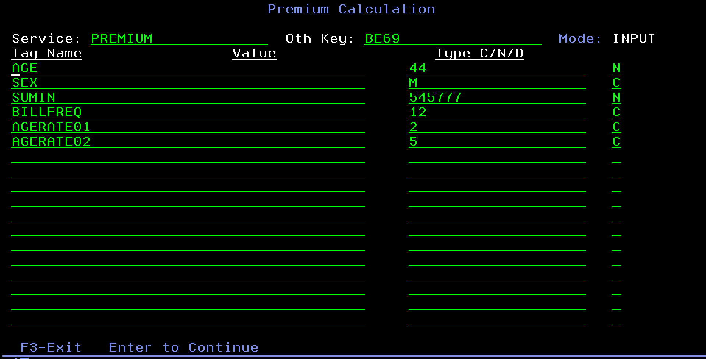Click the type N field on AGE row

tap(617, 68)
